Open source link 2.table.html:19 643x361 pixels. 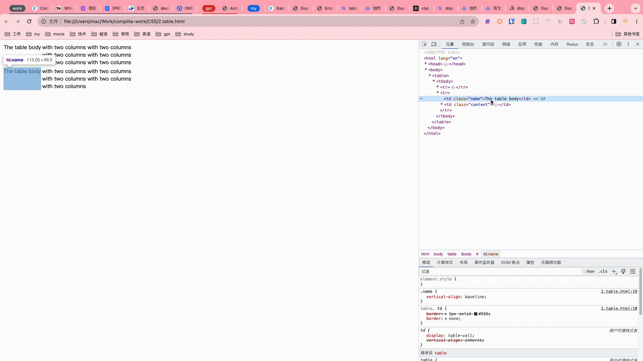[619, 291]
